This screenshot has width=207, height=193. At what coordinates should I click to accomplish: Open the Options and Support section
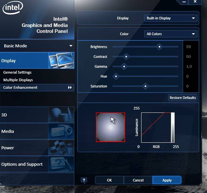tap(37, 164)
